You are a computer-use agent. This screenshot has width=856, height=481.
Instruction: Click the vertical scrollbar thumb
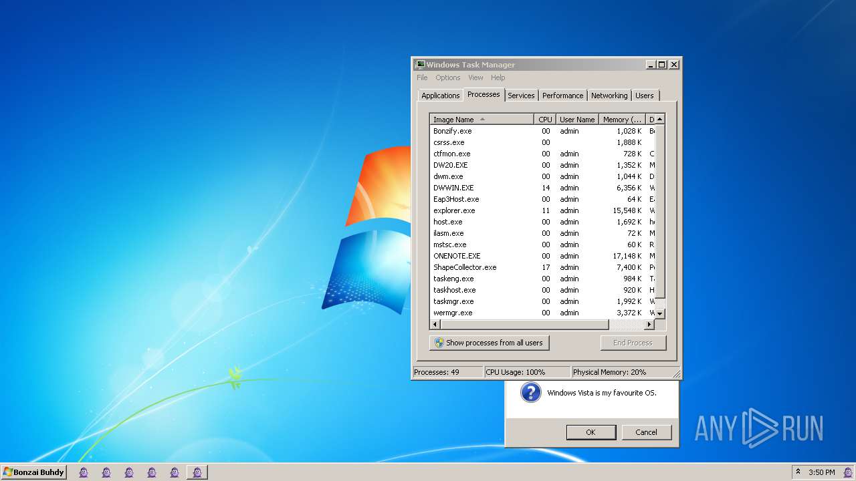coord(660,211)
